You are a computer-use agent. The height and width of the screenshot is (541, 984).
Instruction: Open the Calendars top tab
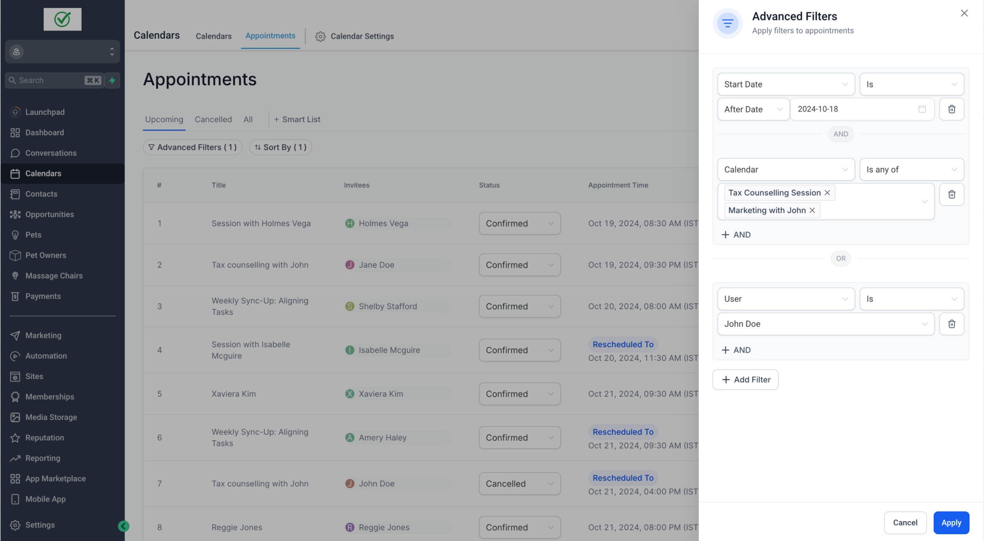(x=213, y=36)
